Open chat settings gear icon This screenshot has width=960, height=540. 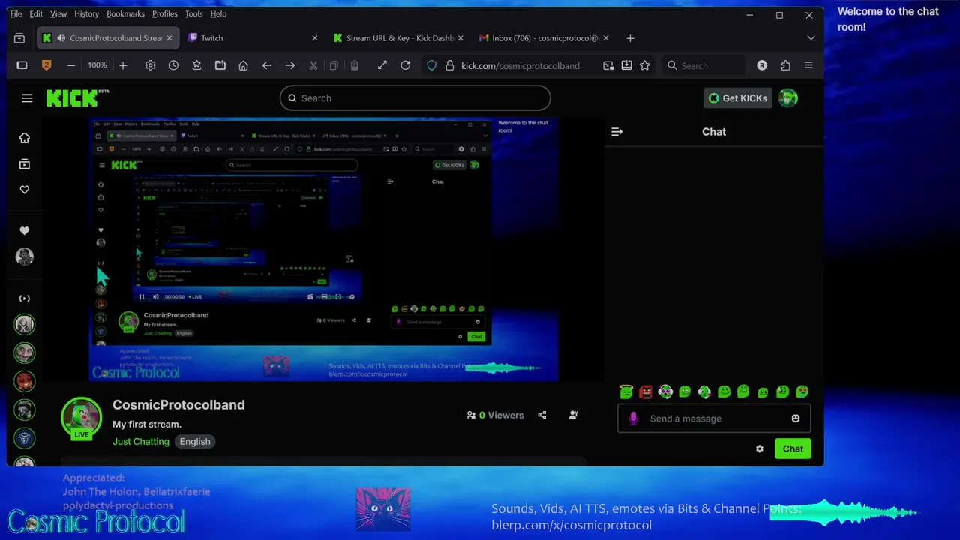click(760, 448)
